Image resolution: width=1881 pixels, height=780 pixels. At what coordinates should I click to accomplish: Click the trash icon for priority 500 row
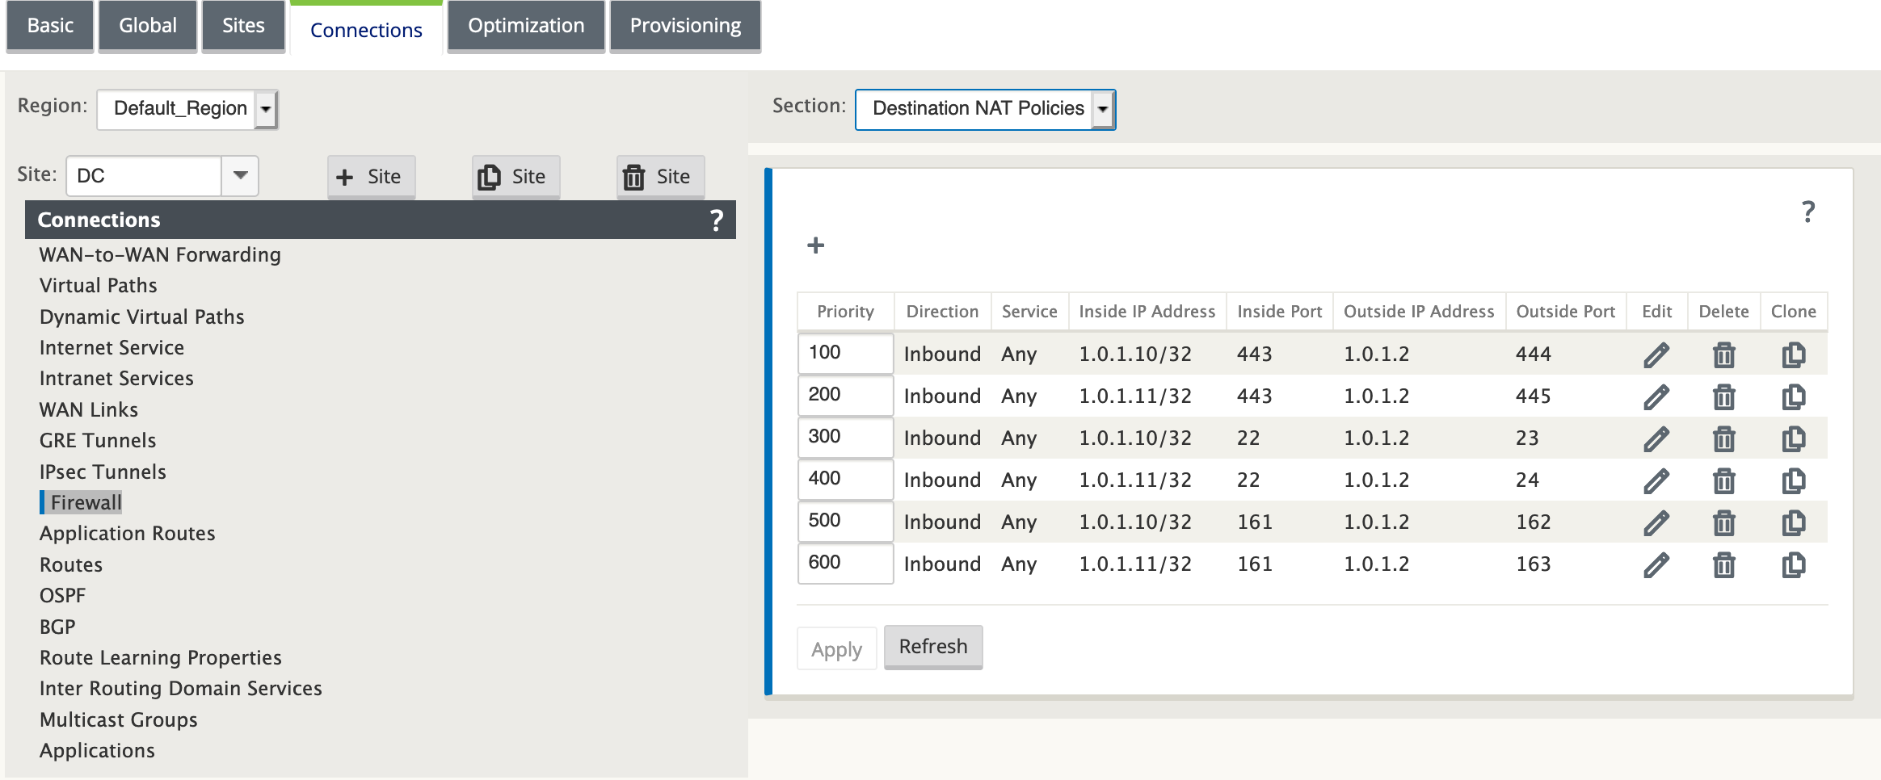pos(1723,522)
